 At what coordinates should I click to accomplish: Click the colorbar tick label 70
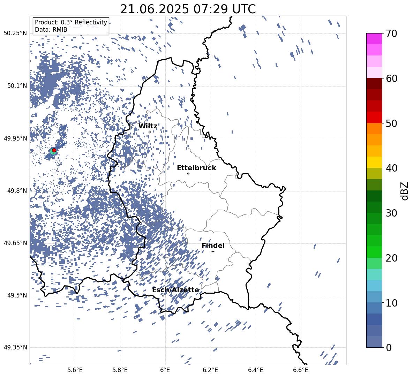(x=391, y=33)
